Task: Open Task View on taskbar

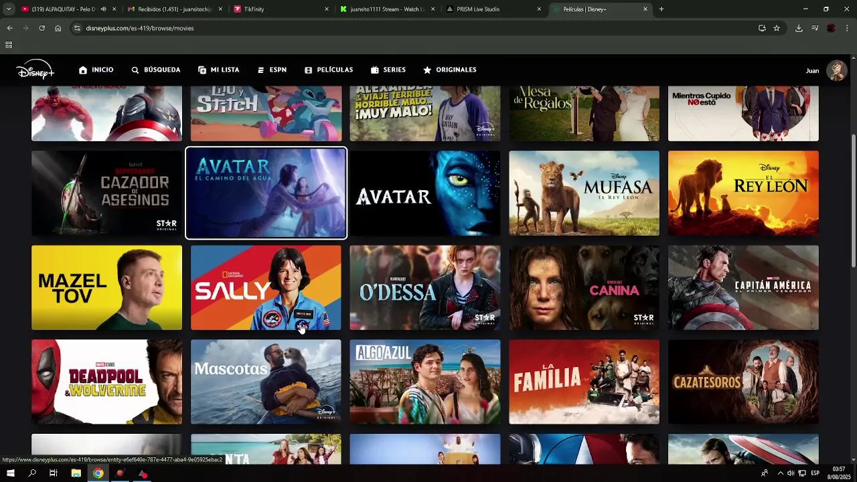Action: pyautogui.click(x=54, y=473)
